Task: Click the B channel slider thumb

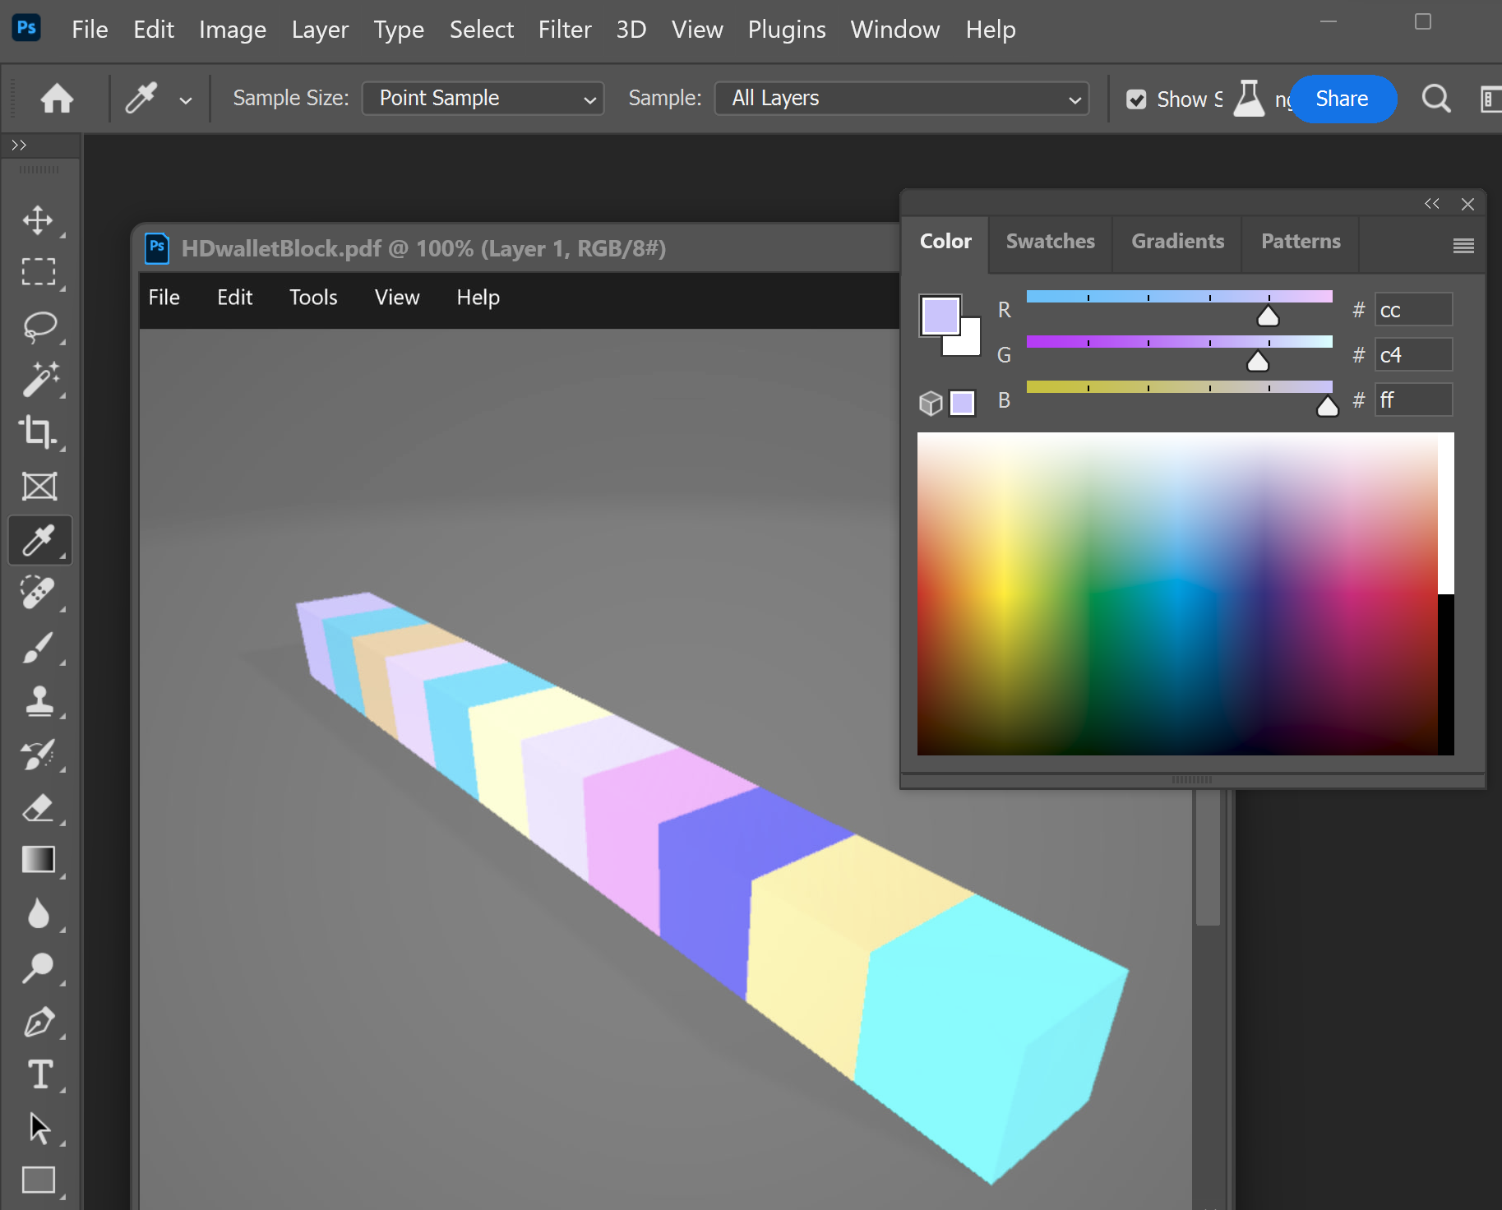Action: [1328, 406]
